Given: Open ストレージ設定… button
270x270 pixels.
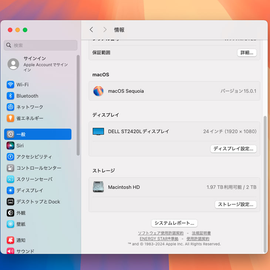Looking at the screenshot, I should pos(236,205).
